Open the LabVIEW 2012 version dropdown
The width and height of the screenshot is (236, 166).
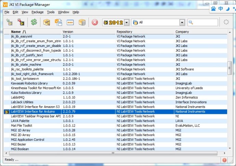pyautogui.click(x=127, y=22)
